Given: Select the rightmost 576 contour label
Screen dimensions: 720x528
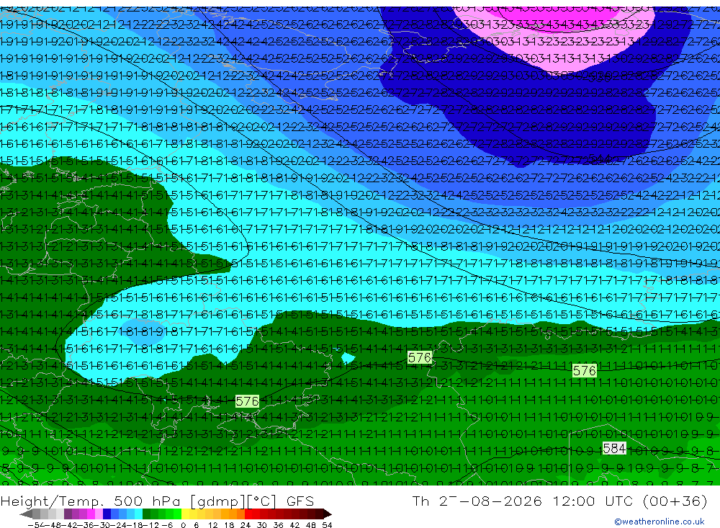Looking at the screenshot, I should [x=585, y=370].
